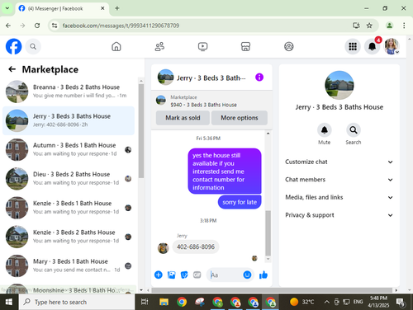Open the Chrome profile icon
The width and height of the screenshot is (413, 310).
(x=389, y=26)
